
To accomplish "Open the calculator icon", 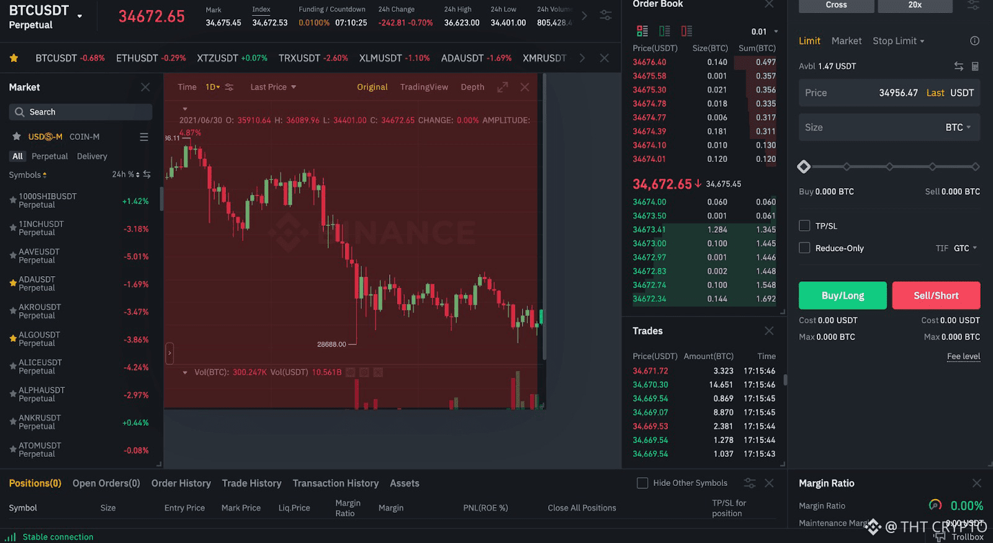I will (x=975, y=66).
